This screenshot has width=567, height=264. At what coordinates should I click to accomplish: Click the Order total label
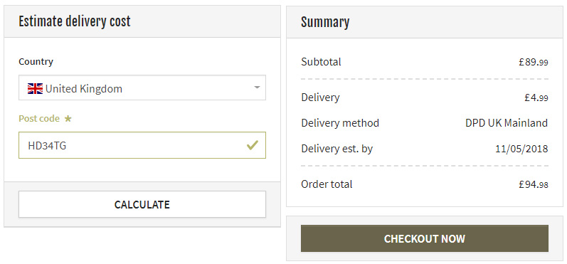tap(327, 184)
